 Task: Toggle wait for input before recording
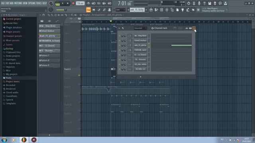click(x=94, y=3)
